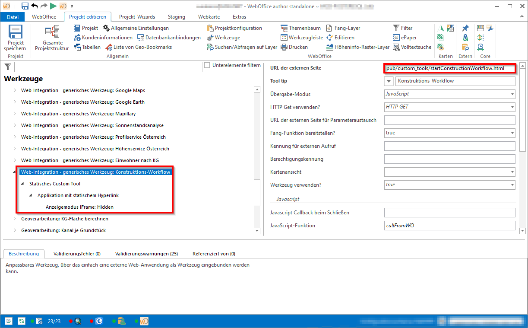This screenshot has height=328, width=528.
Task: Select the ePaper icon
Action: (396, 37)
